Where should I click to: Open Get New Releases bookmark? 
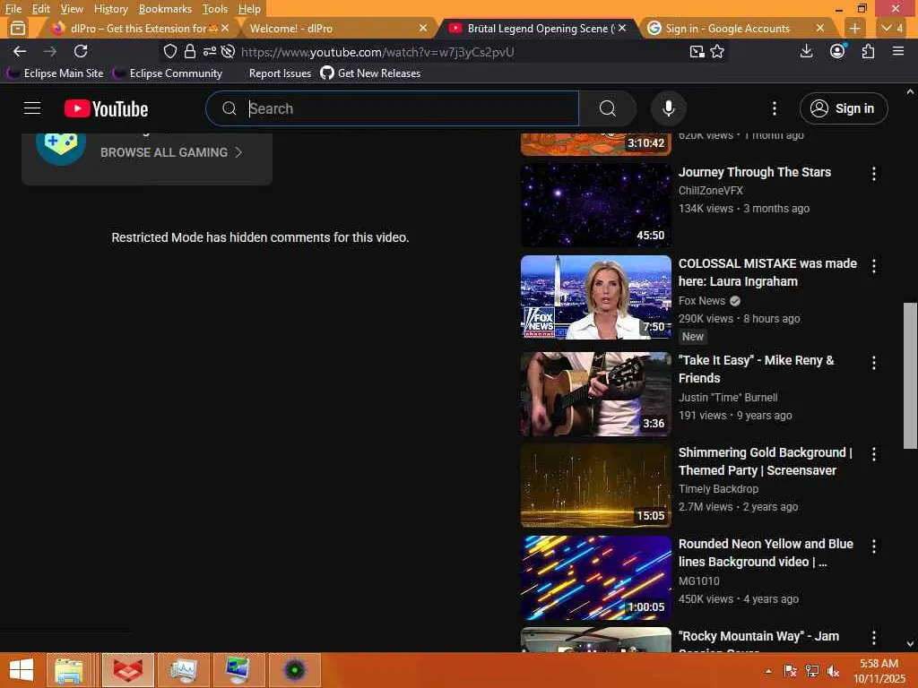click(x=370, y=73)
